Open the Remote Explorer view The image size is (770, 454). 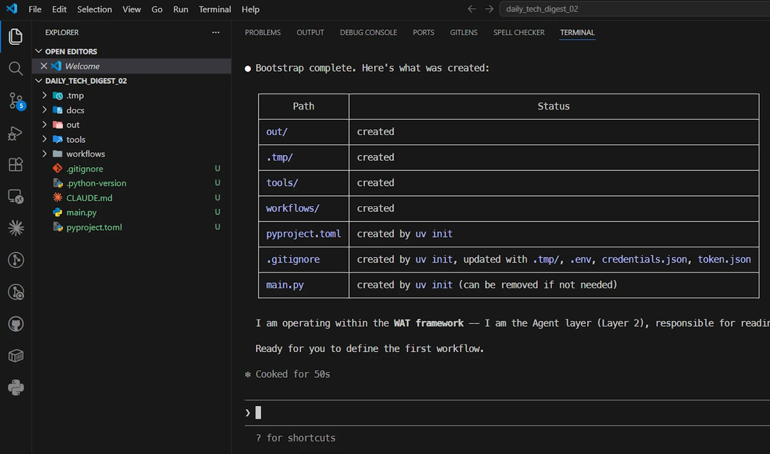tap(16, 196)
